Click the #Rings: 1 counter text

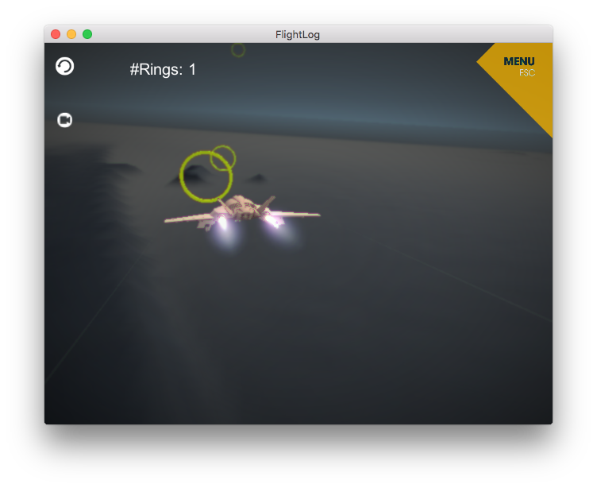coord(163,69)
